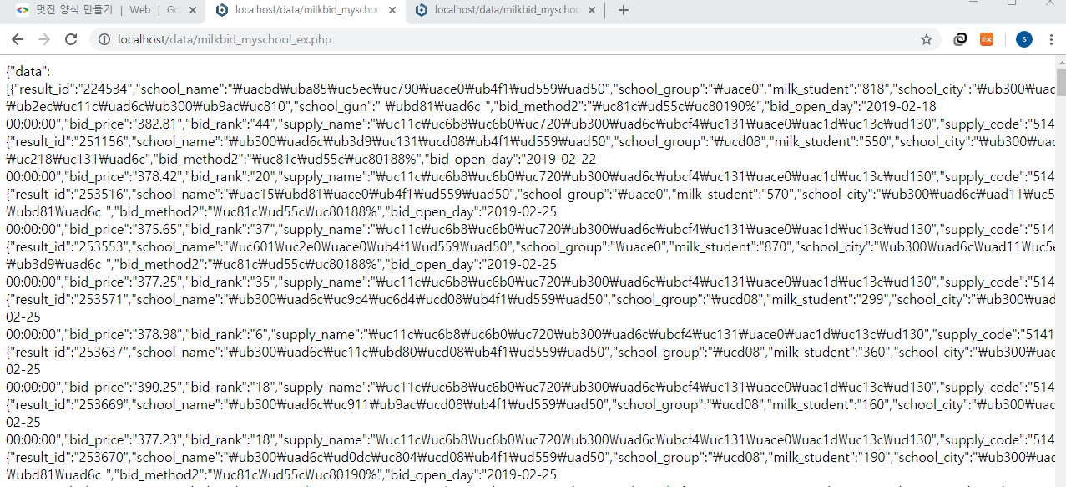
Task: Open Chrome's three-dot menu
Action: coord(1051,39)
